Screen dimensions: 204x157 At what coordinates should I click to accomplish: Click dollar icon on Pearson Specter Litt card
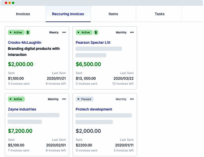coord(96,32)
